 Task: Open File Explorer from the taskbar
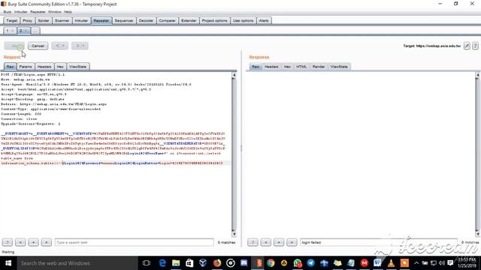click(x=176, y=263)
